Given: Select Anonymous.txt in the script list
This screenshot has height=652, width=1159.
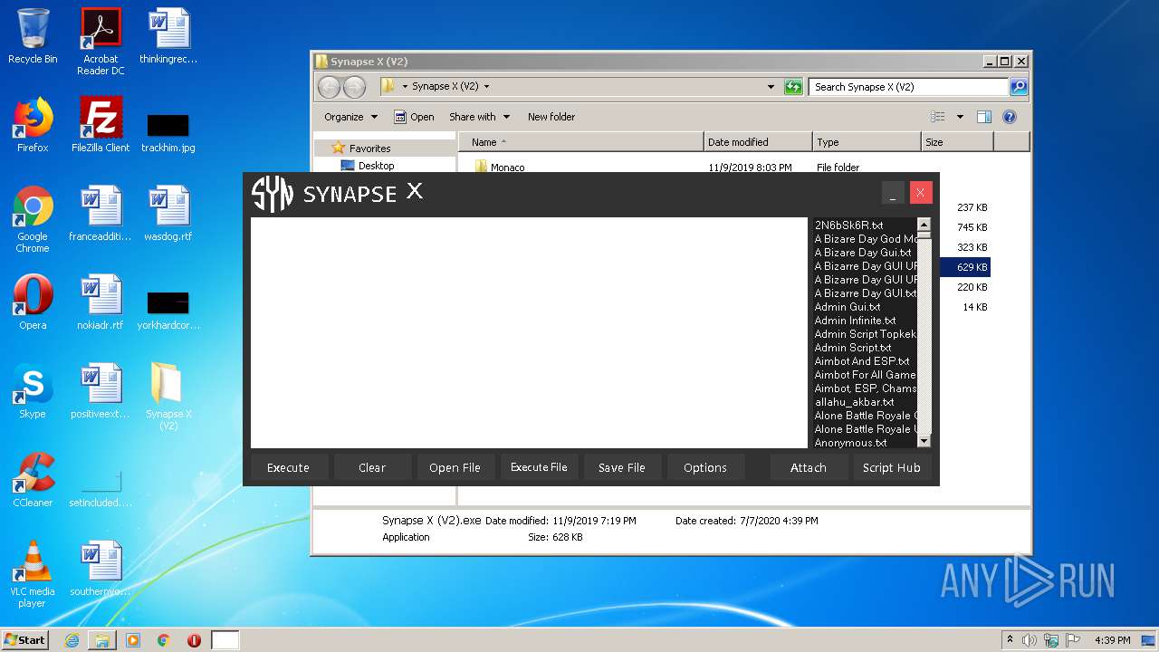Looking at the screenshot, I should (x=851, y=443).
